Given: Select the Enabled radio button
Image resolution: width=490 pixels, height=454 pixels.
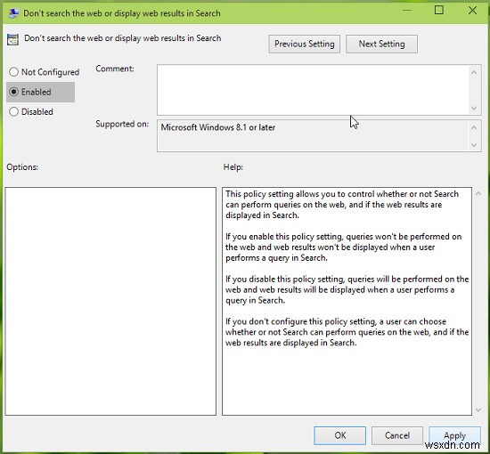Looking at the screenshot, I should 13,92.
